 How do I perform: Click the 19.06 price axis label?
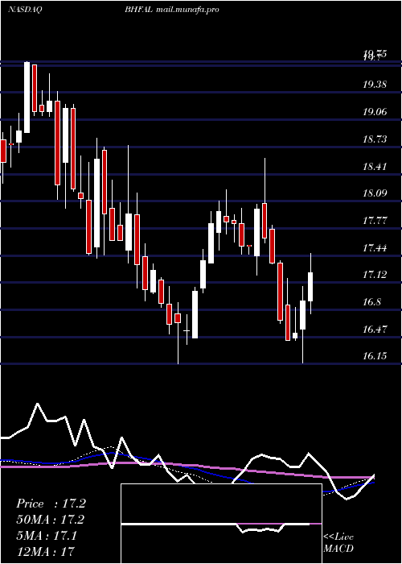click(375, 112)
